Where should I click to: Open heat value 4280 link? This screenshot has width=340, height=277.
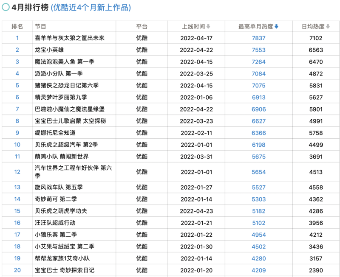pos(258,258)
